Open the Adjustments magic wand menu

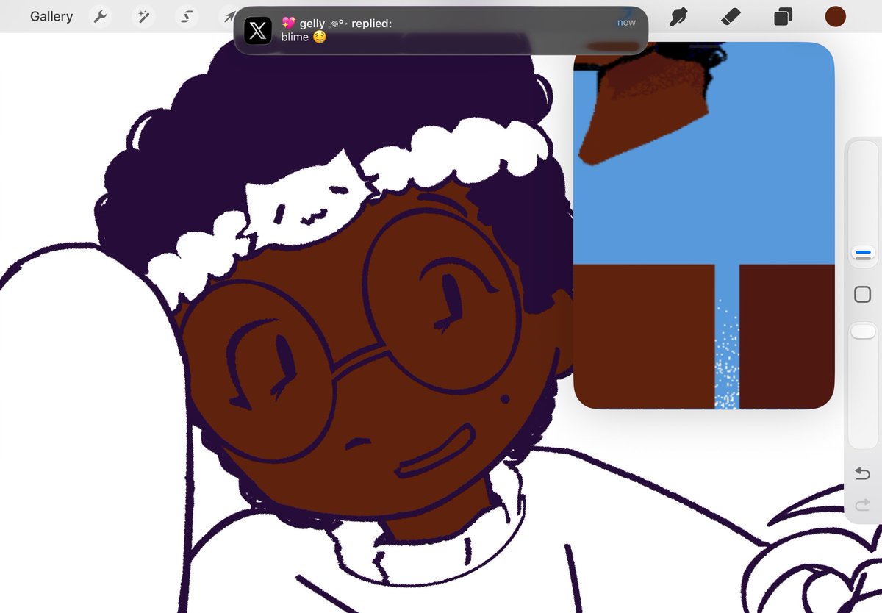143,16
